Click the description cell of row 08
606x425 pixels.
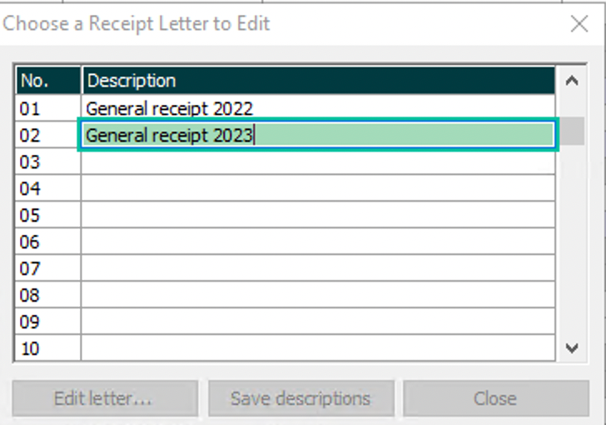[x=318, y=295]
